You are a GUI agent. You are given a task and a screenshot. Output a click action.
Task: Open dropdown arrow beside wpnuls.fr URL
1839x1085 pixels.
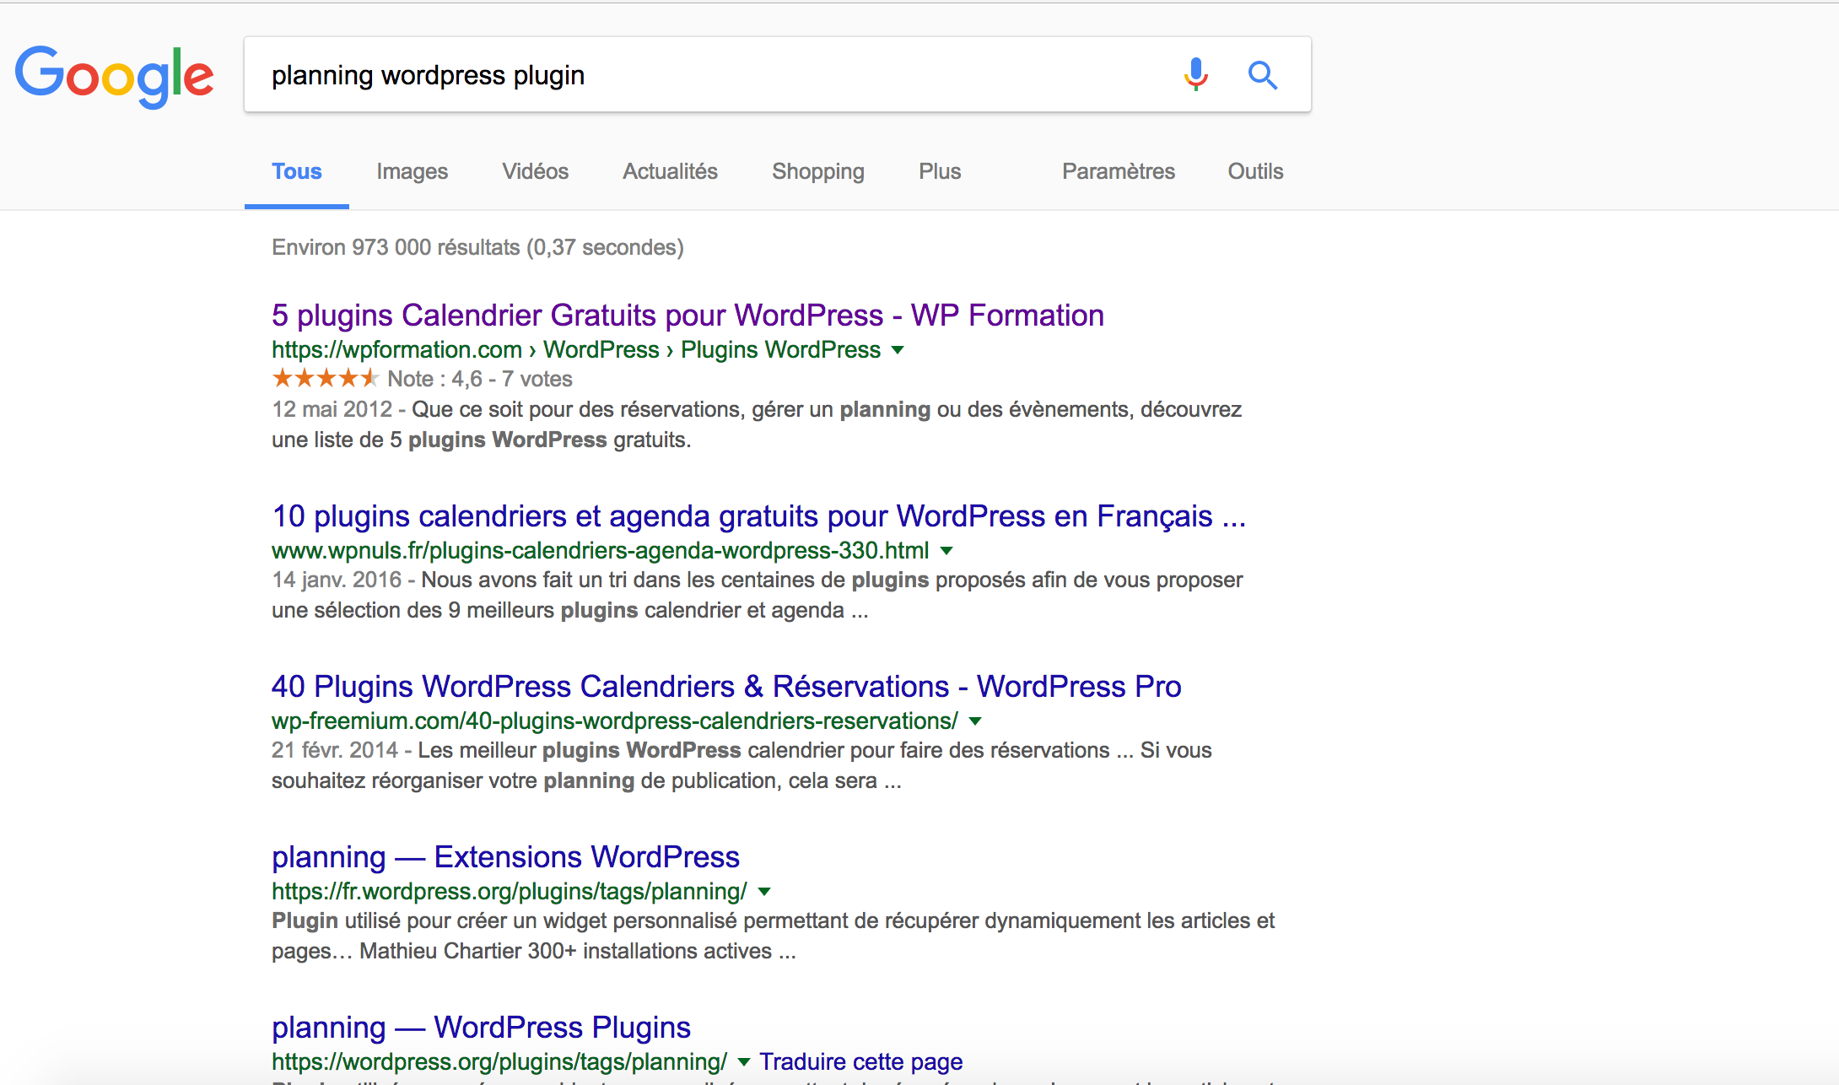946,551
